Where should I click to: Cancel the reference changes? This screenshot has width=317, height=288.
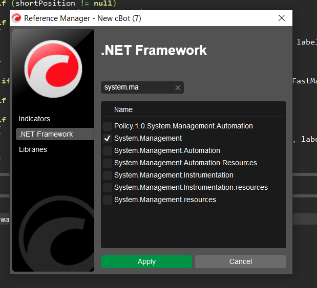point(241,261)
